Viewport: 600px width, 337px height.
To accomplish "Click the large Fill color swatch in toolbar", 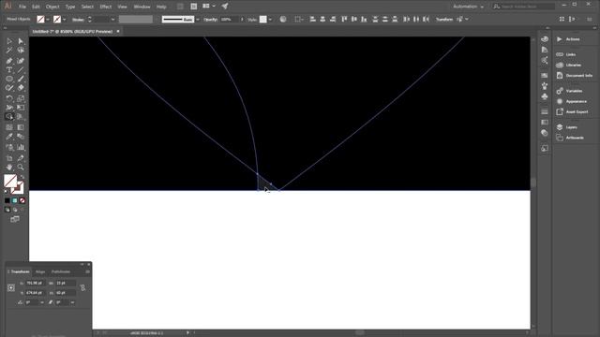I will coord(10,181).
